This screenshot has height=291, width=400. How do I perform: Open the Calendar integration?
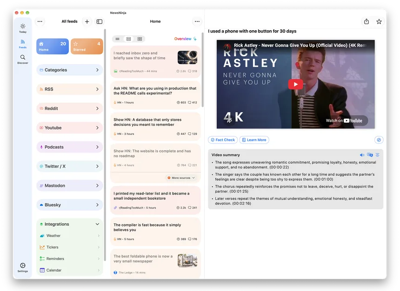tap(70, 270)
